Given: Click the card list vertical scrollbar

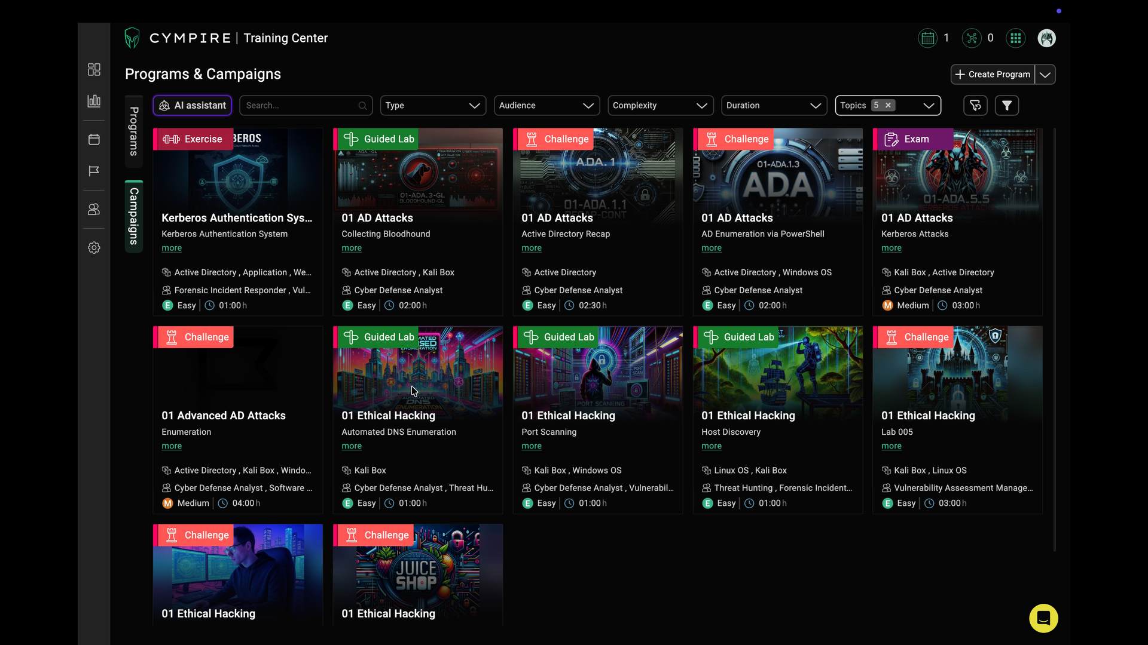Looking at the screenshot, I should (x=1054, y=339).
